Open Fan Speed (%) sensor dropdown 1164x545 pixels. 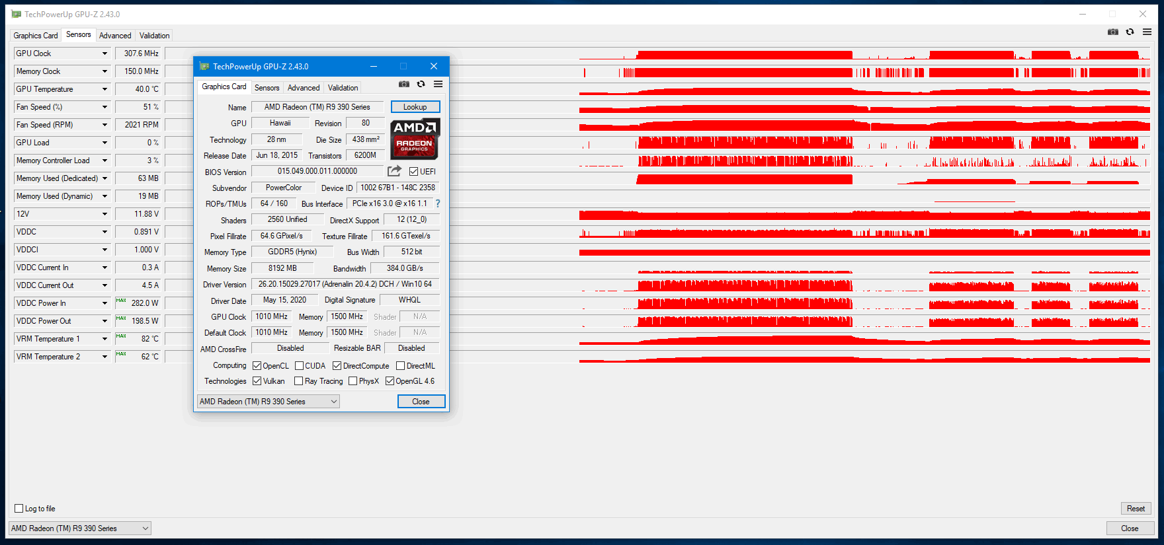pyautogui.click(x=104, y=107)
